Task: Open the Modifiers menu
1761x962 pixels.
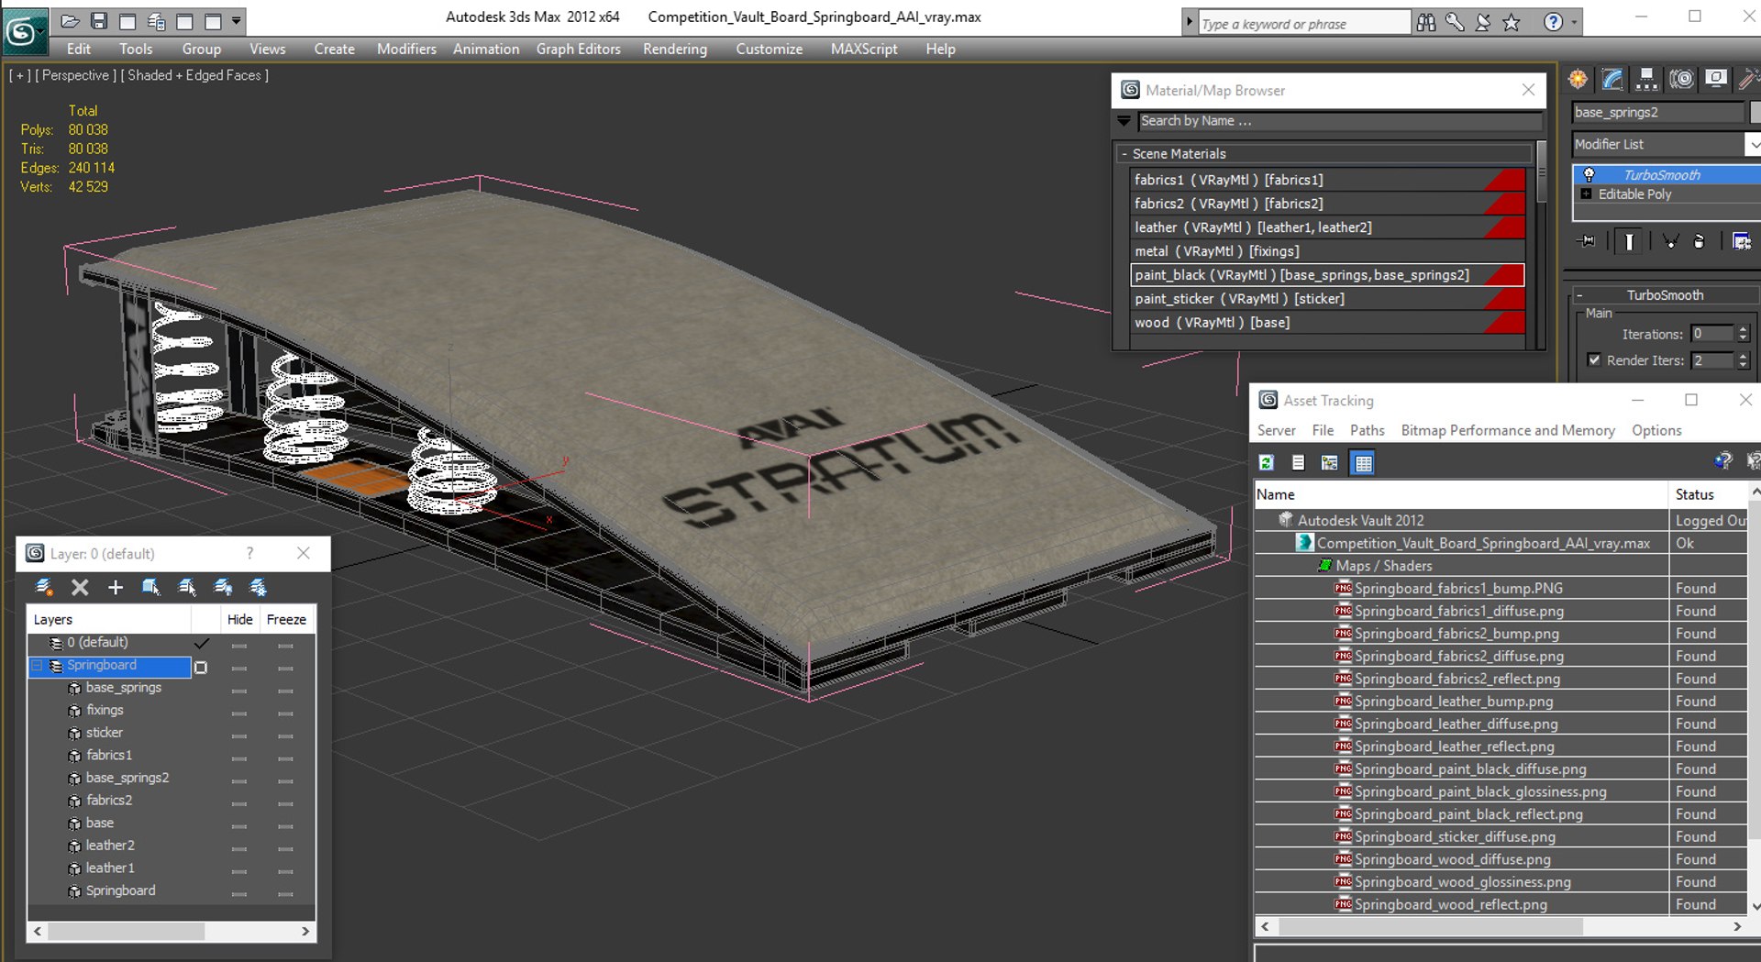Action: coord(406,49)
